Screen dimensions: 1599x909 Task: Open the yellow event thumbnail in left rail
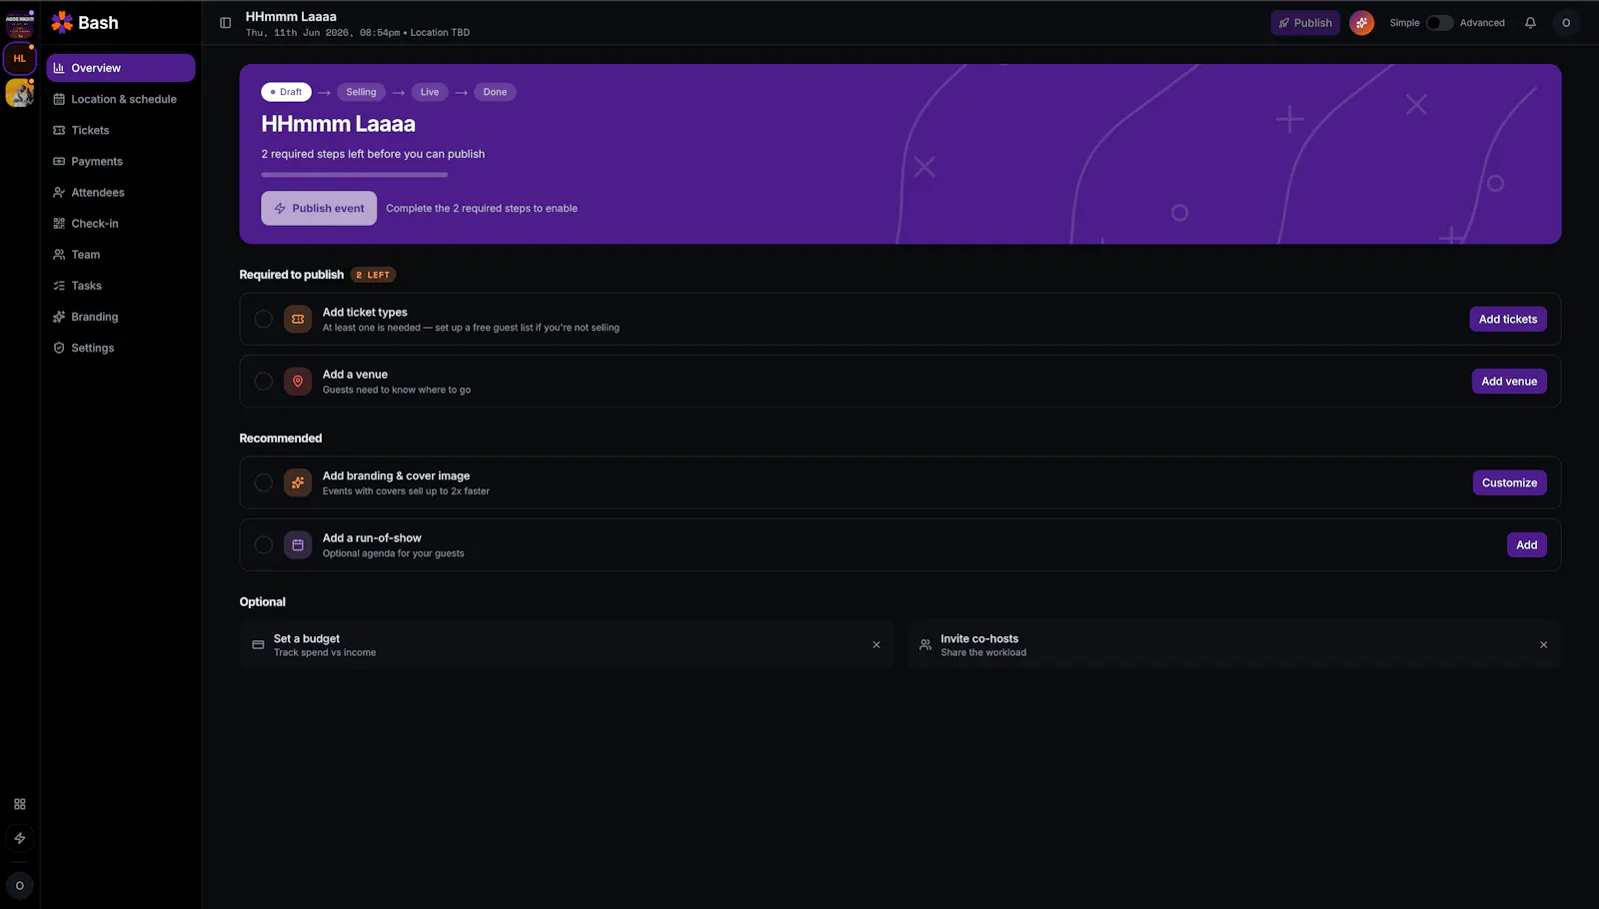tap(20, 93)
